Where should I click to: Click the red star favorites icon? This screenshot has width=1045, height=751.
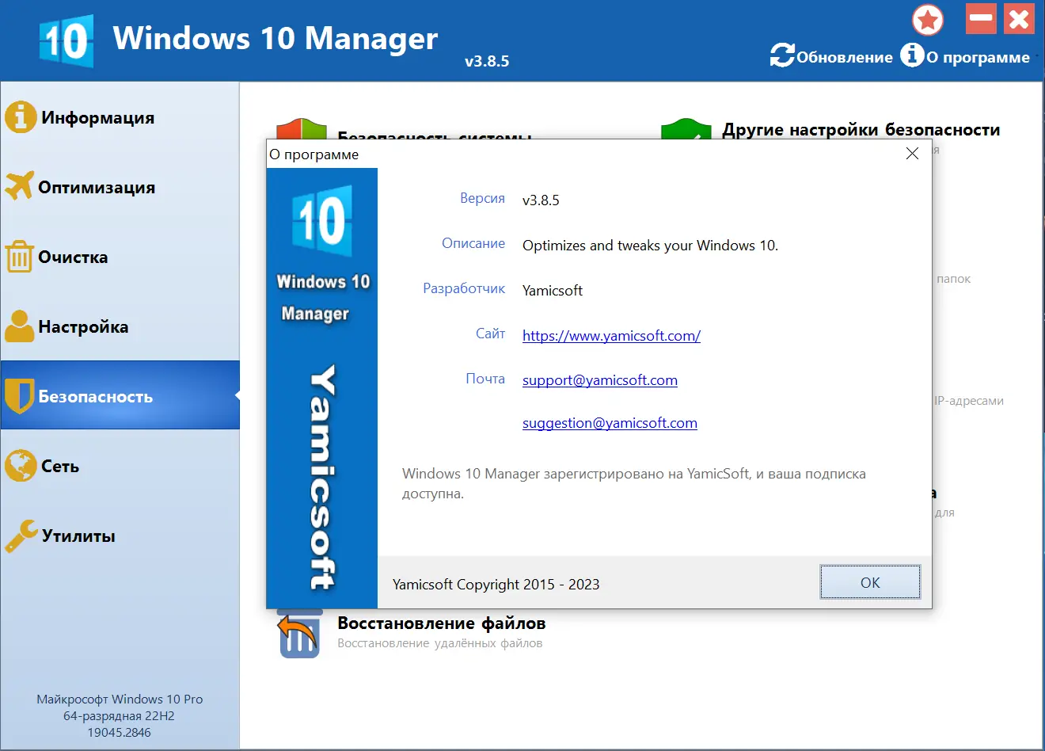[x=927, y=20]
